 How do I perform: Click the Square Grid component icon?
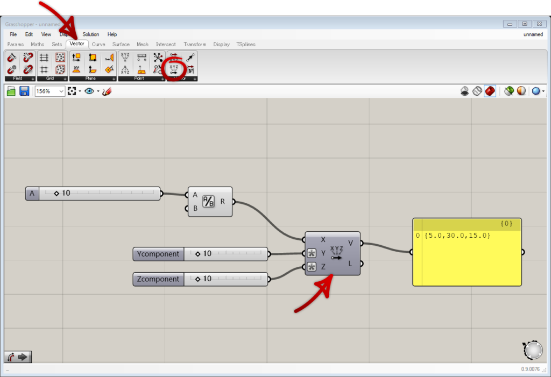coord(45,58)
